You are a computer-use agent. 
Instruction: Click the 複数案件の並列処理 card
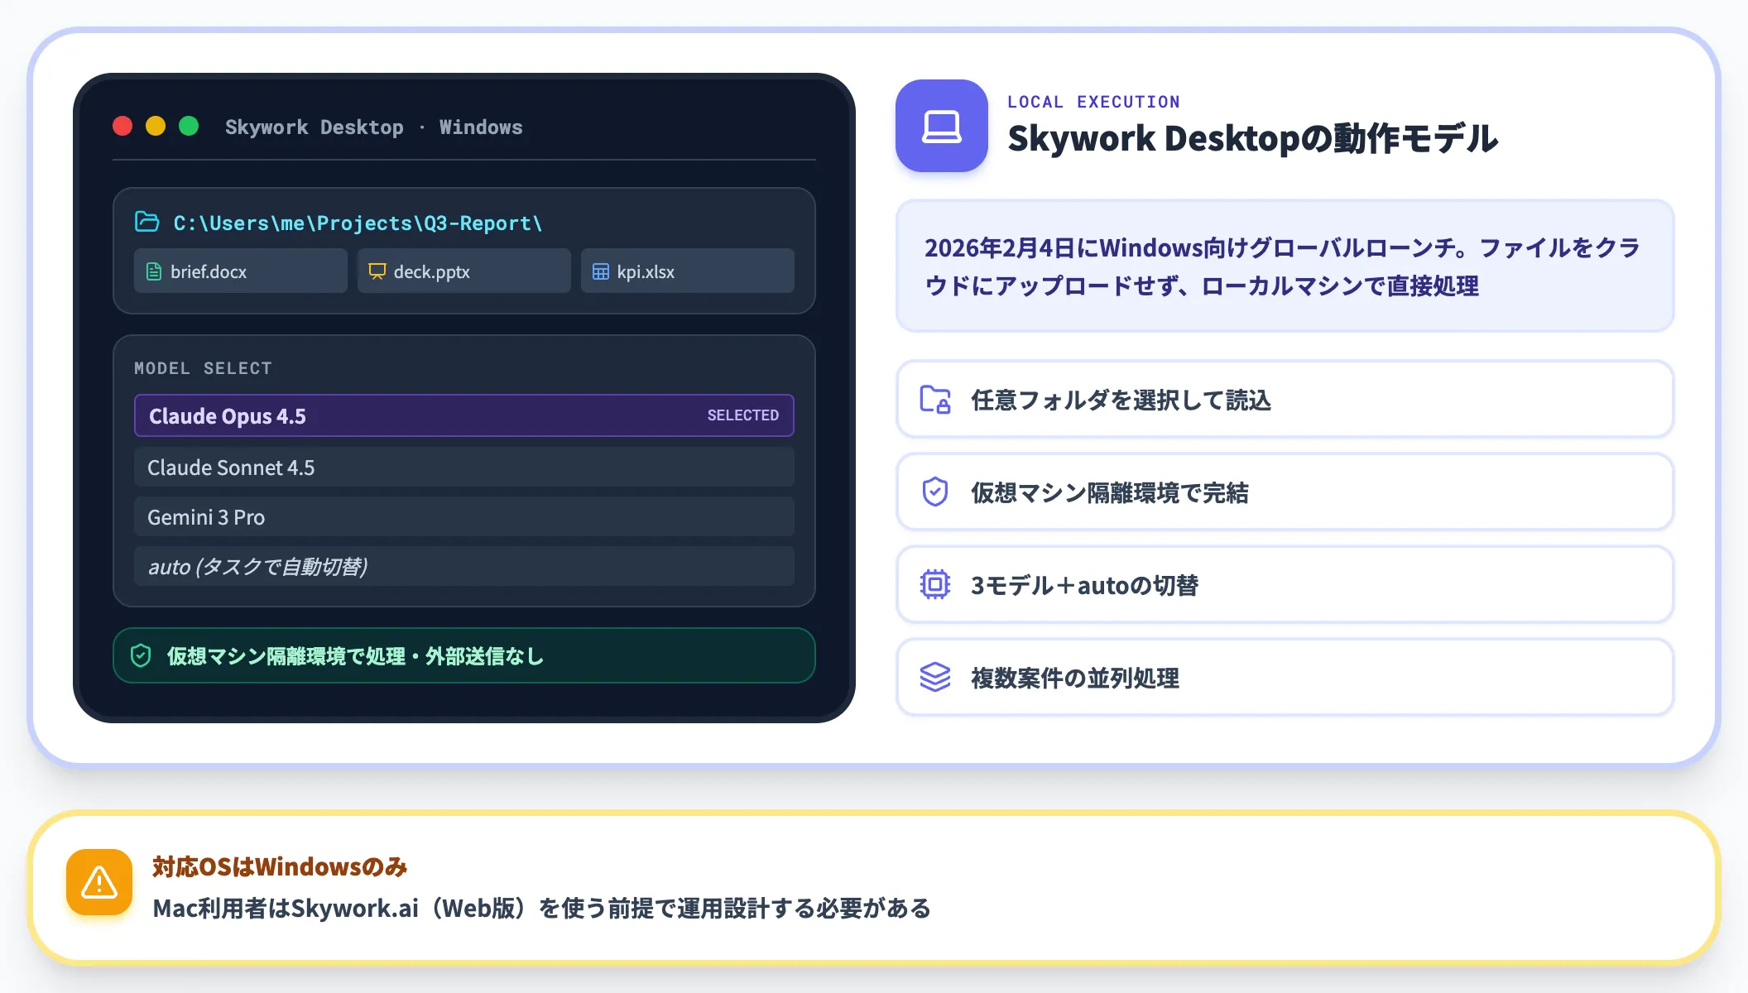coord(1285,678)
